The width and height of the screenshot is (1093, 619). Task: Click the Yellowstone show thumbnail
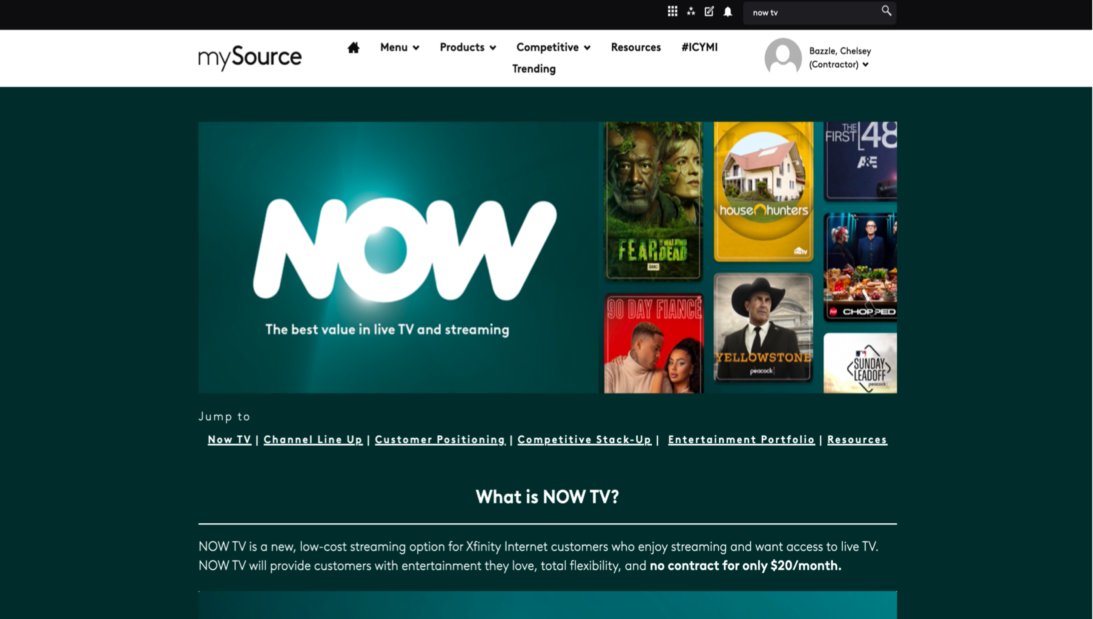[763, 327]
